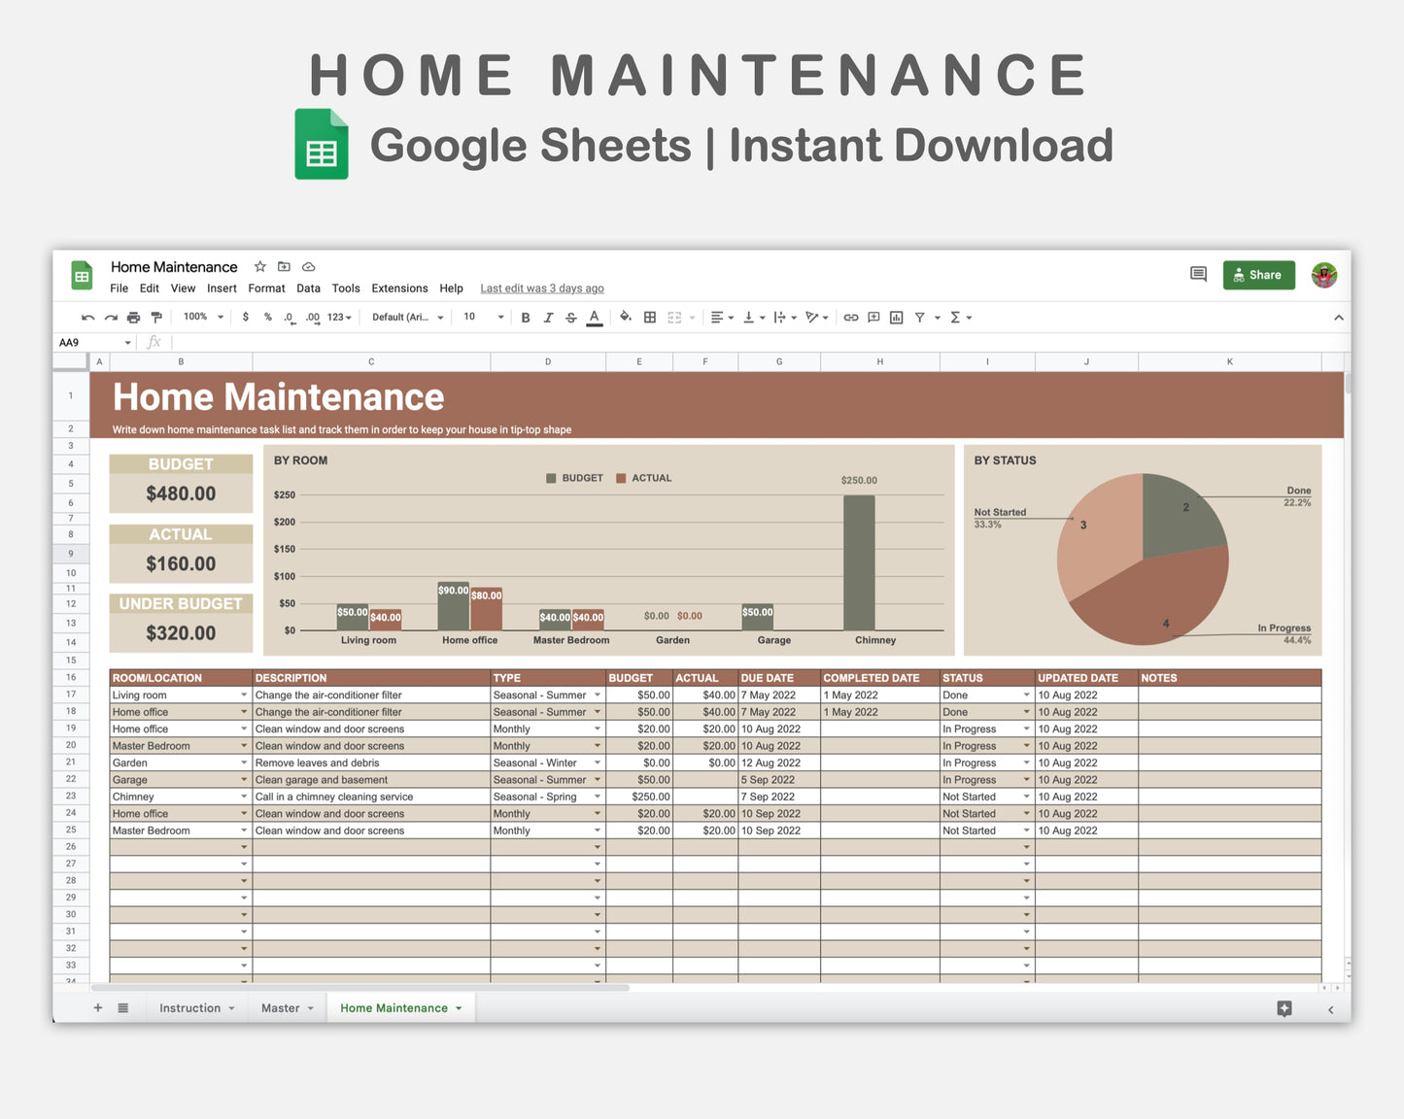1404x1119 pixels.
Task: Open the Format as currency icon
Action: (x=245, y=317)
